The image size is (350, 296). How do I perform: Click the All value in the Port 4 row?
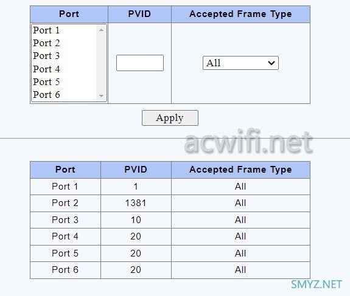240,236
